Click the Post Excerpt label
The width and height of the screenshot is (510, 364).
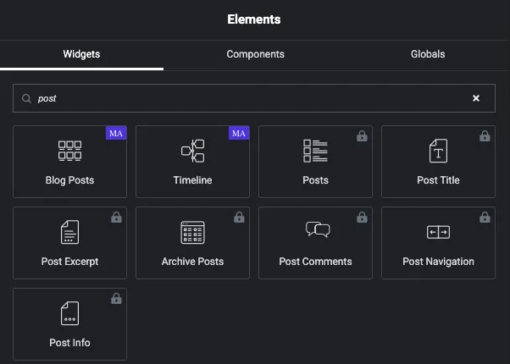click(x=69, y=262)
